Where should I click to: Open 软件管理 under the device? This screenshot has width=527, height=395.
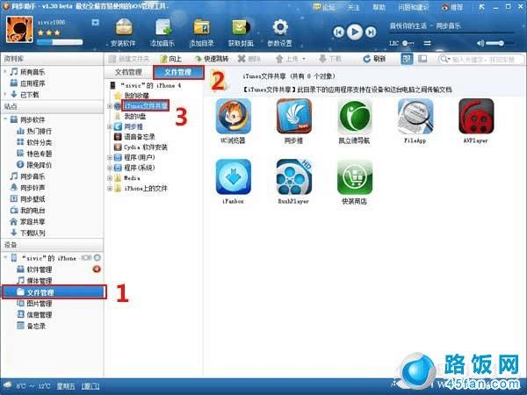pyautogui.click(x=39, y=269)
